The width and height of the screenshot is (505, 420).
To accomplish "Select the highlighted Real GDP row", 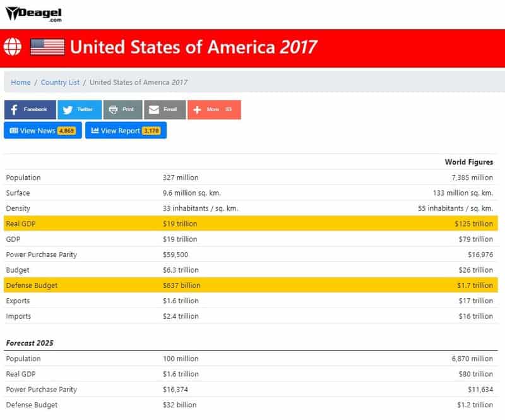I will [x=251, y=224].
